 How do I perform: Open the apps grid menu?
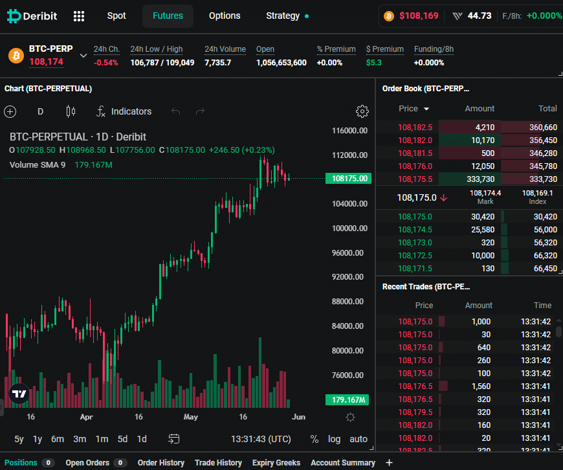pyautogui.click(x=79, y=16)
